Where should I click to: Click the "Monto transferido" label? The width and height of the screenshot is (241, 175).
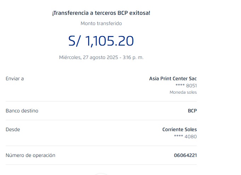pyautogui.click(x=101, y=23)
